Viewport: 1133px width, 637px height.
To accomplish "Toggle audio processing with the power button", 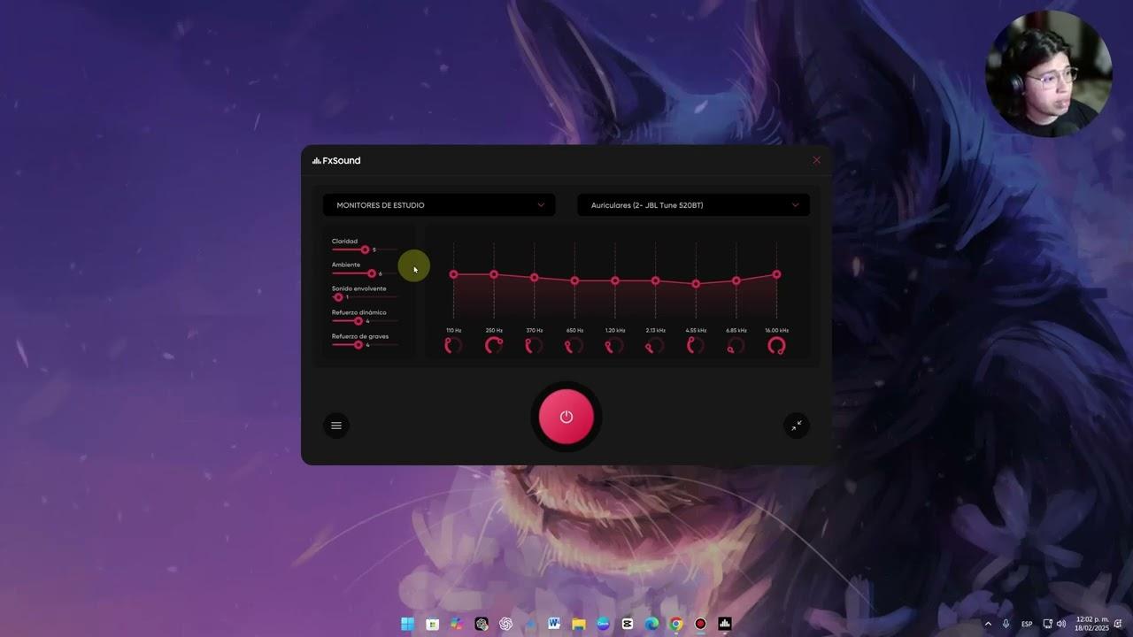I will [566, 416].
